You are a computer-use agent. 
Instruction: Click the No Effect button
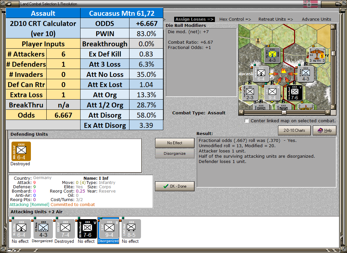[x=174, y=143]
